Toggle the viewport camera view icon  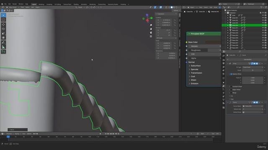(x=151, y=32)
